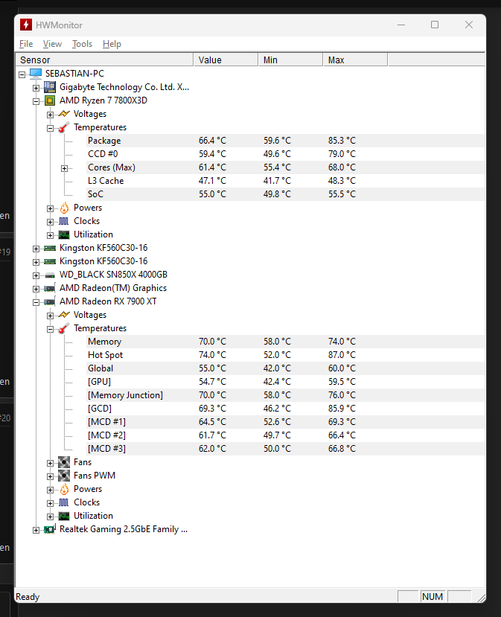This screenshot has width=501, height=617.
Task: Open the Tools menu
Action: [x=82, y=44]
